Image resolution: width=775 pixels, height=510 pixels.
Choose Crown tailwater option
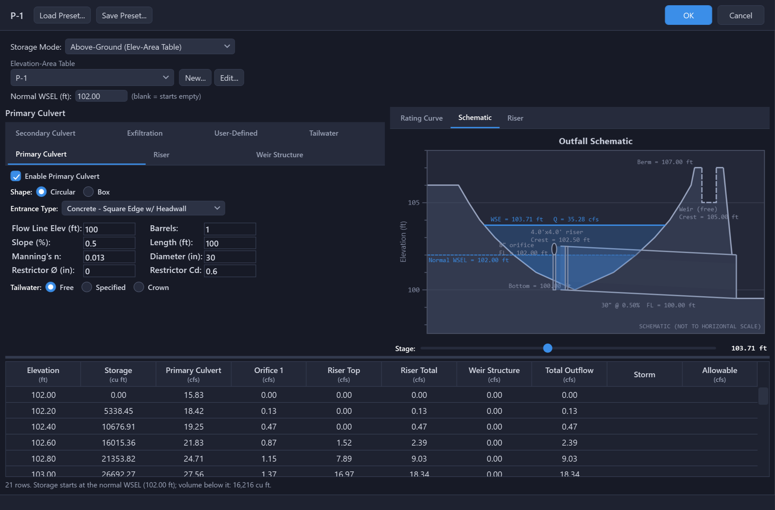coord(139,287)
